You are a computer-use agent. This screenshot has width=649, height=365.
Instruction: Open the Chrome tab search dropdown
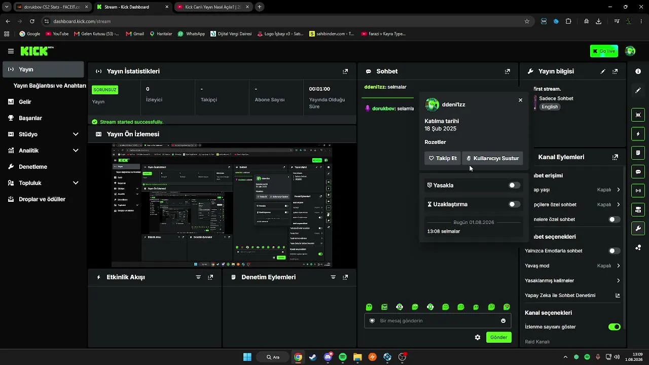click(7, 7)
